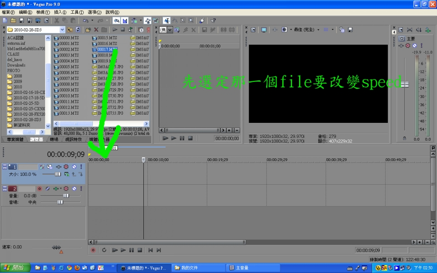The width and height of the screenshot is (437, 273).
Task: Click the up-one-folder icon in explorer
Action: pos(70,30)
